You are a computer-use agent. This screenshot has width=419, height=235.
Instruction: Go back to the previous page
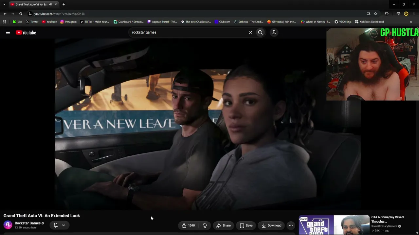(5, 14)
